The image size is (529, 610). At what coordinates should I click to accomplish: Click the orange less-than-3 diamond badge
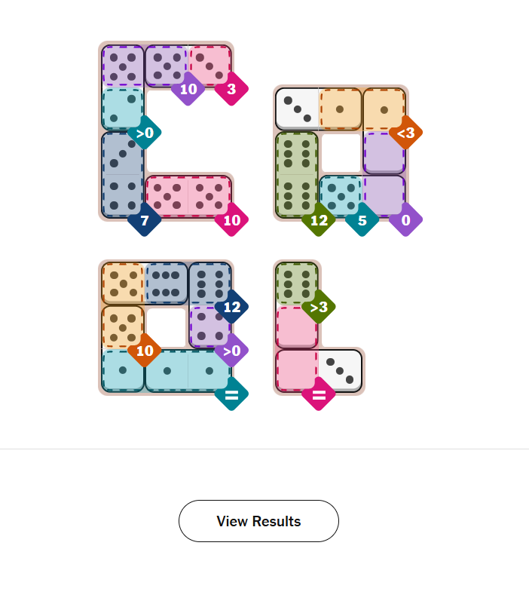[405, 133]
